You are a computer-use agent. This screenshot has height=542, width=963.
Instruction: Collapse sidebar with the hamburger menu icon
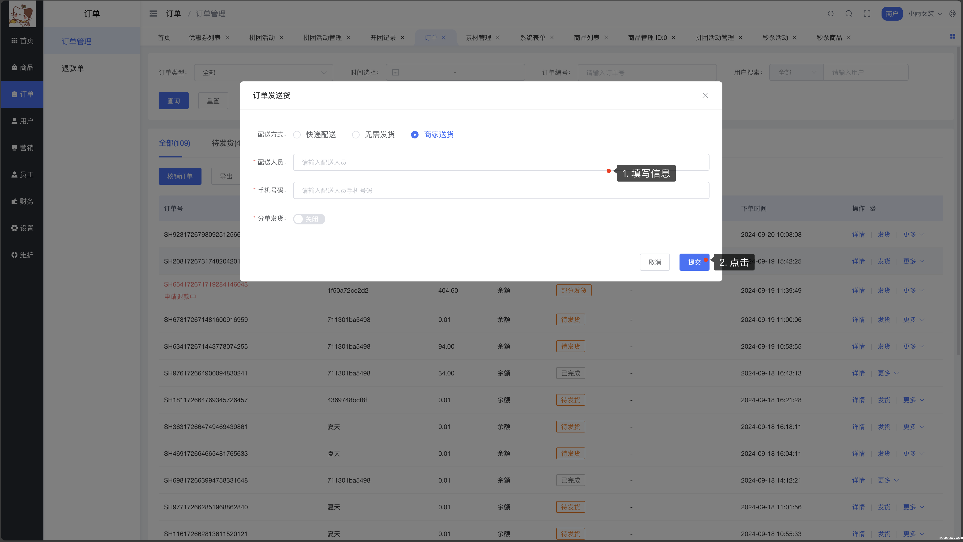pos(153,13)
